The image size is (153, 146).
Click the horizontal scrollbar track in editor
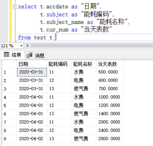tap(92, 46)
